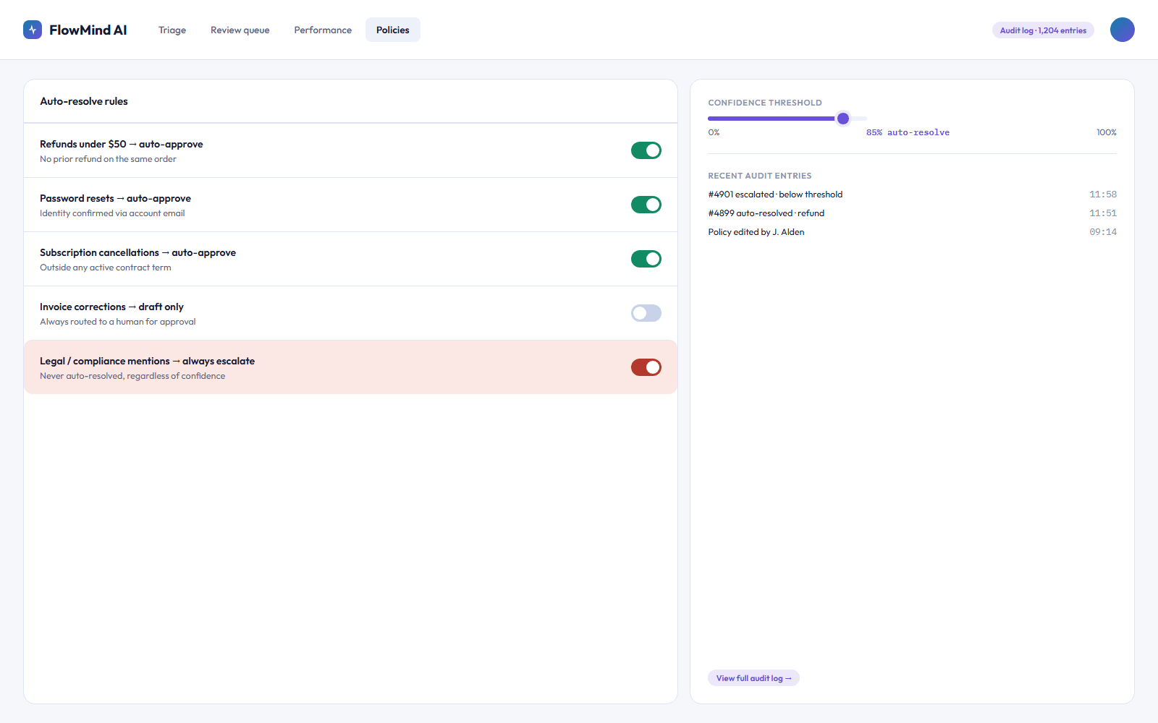Switch off Legal / compliance always escalate toggle
This screenshot has height=723, width=1158.
[x=646, y=367]
